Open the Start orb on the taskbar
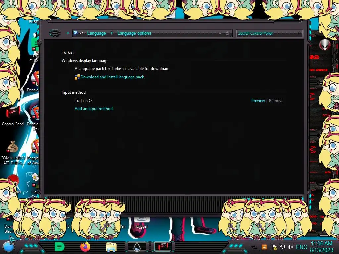 tap(8, 247)
